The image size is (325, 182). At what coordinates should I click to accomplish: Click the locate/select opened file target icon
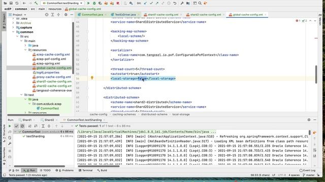pyautogui.click(x=47, y=15)
